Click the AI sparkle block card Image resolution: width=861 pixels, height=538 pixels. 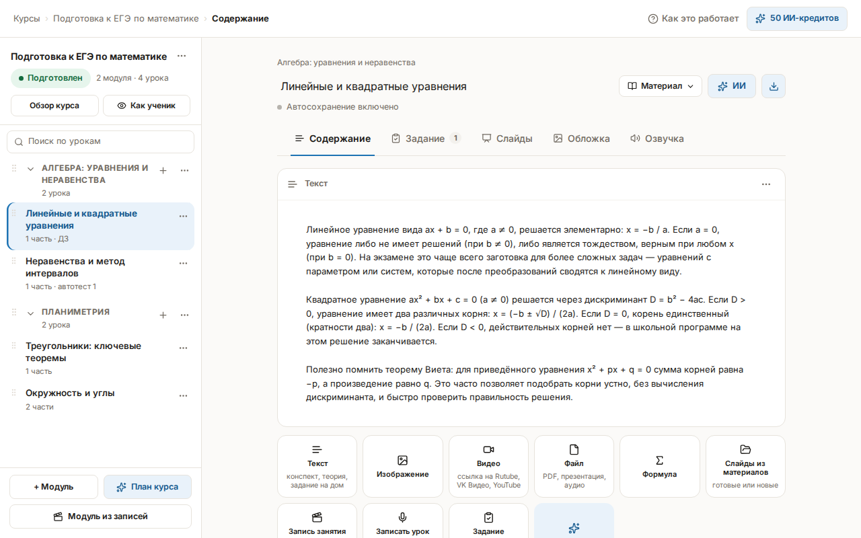click(x=574, y=521)
